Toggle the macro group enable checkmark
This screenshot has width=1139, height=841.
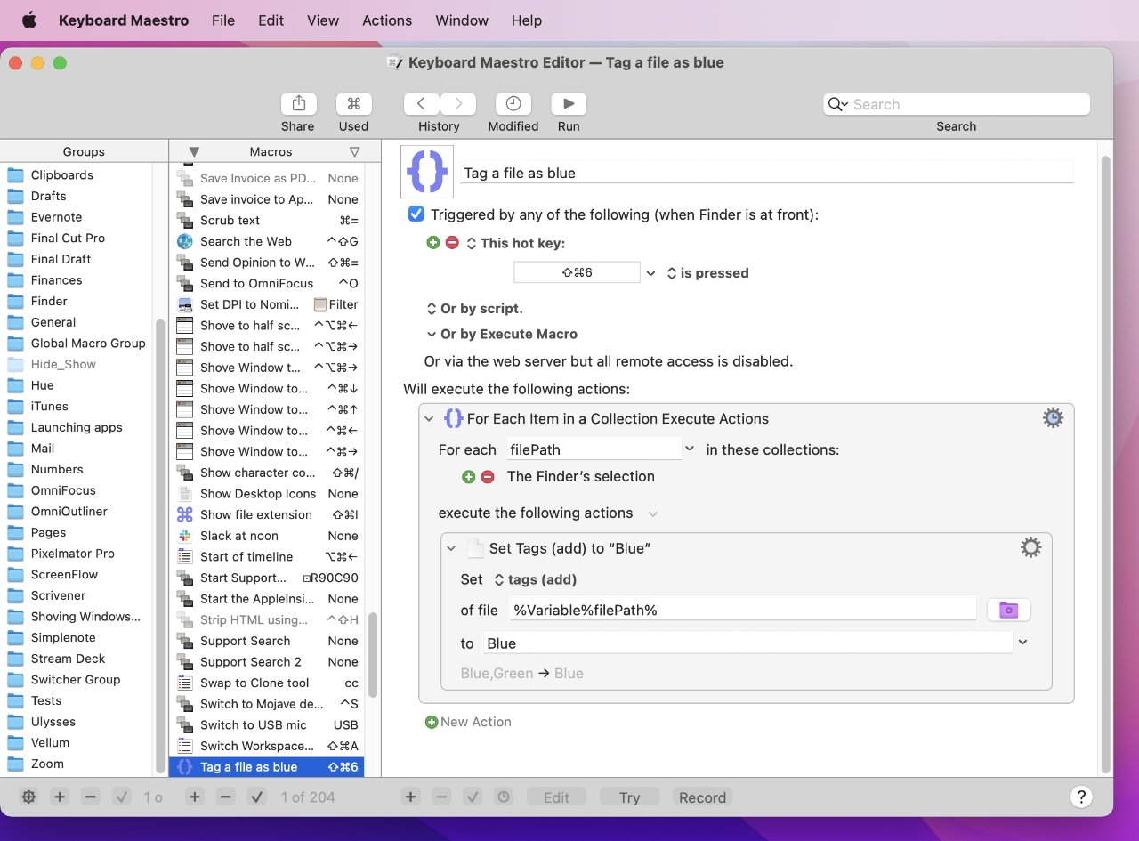122,797
